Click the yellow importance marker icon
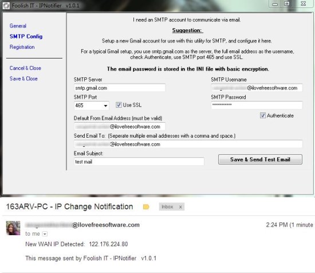The height and width of the screenshot is (273, 315). tap(146, 207)
